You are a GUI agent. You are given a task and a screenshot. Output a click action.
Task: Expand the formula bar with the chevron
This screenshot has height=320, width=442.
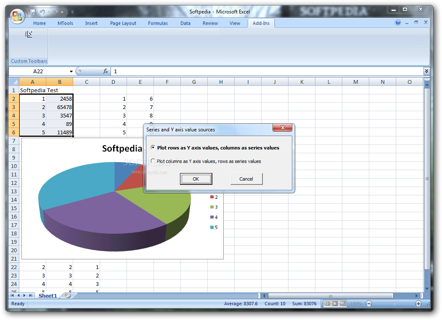426,71
